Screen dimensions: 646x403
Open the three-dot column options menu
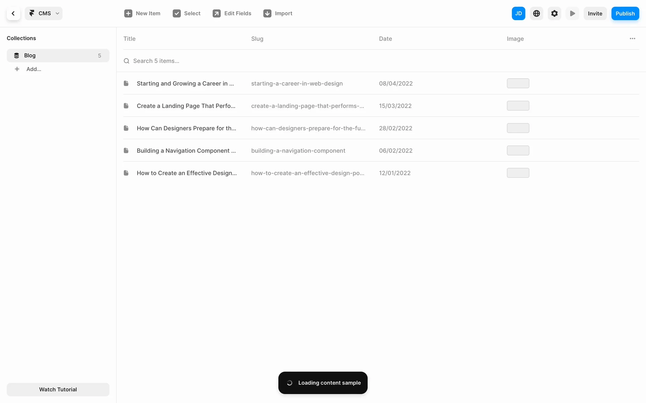click(632, 39)
